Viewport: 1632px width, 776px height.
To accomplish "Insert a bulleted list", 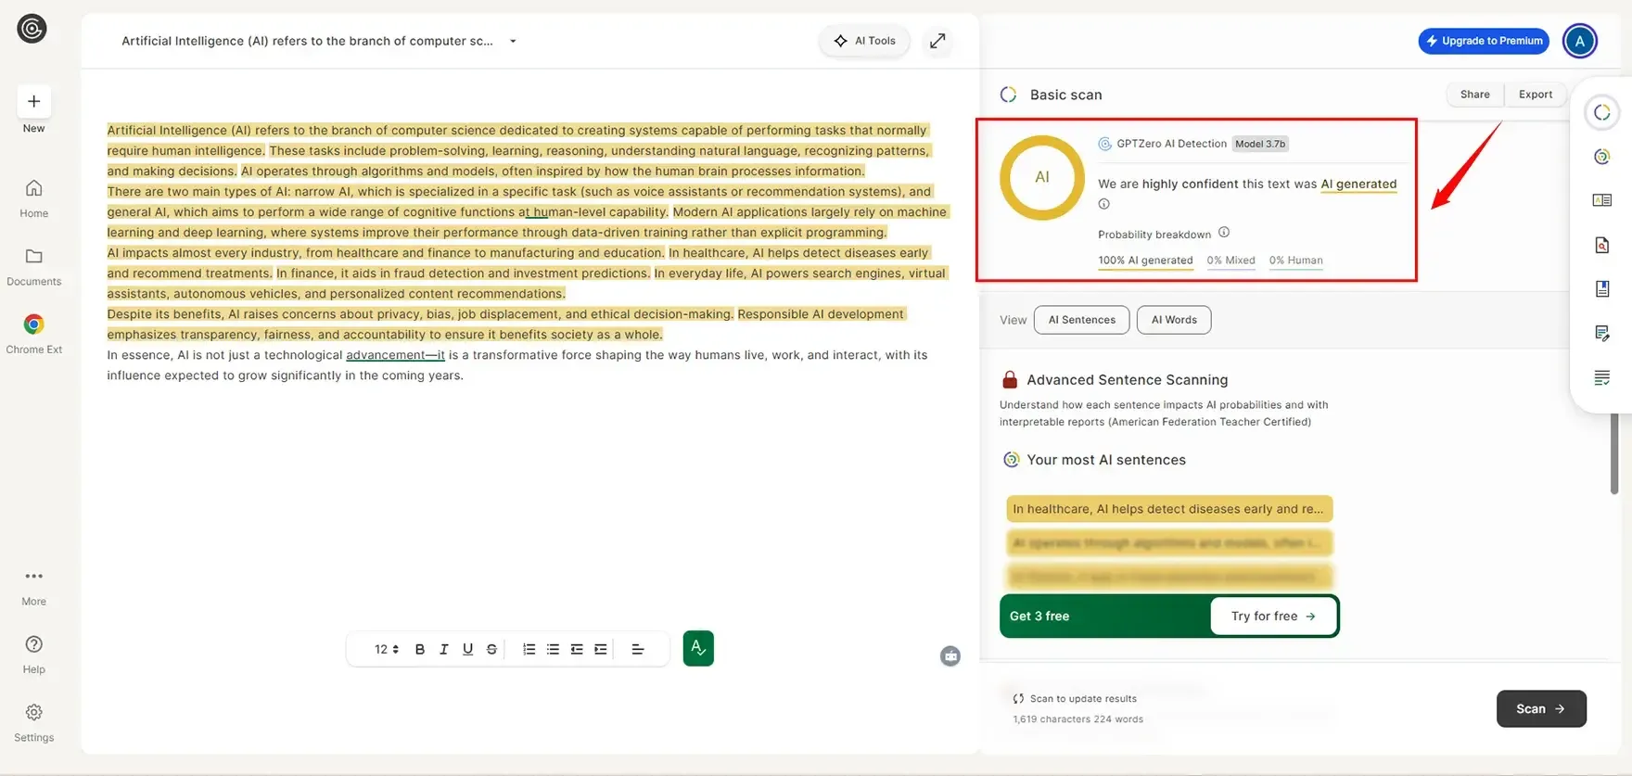I will coord(553,649).
